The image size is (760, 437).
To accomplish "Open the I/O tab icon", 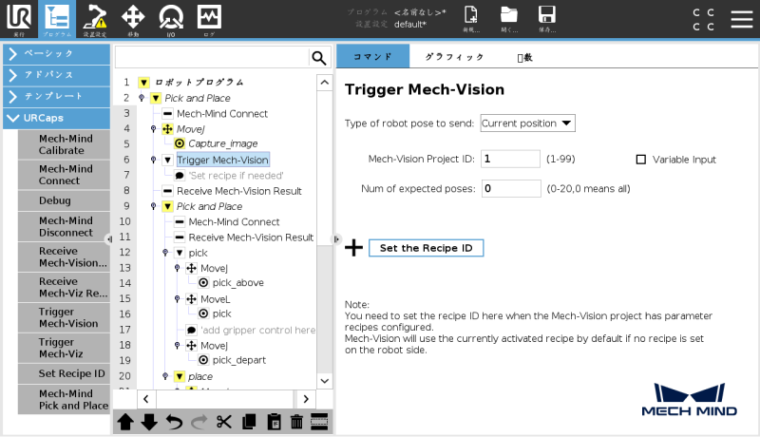I will (x=171, y=19).
